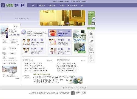Open the first row in the 건강상식 list
This screenshot has height=99, width=137.
tap(66, 64)
